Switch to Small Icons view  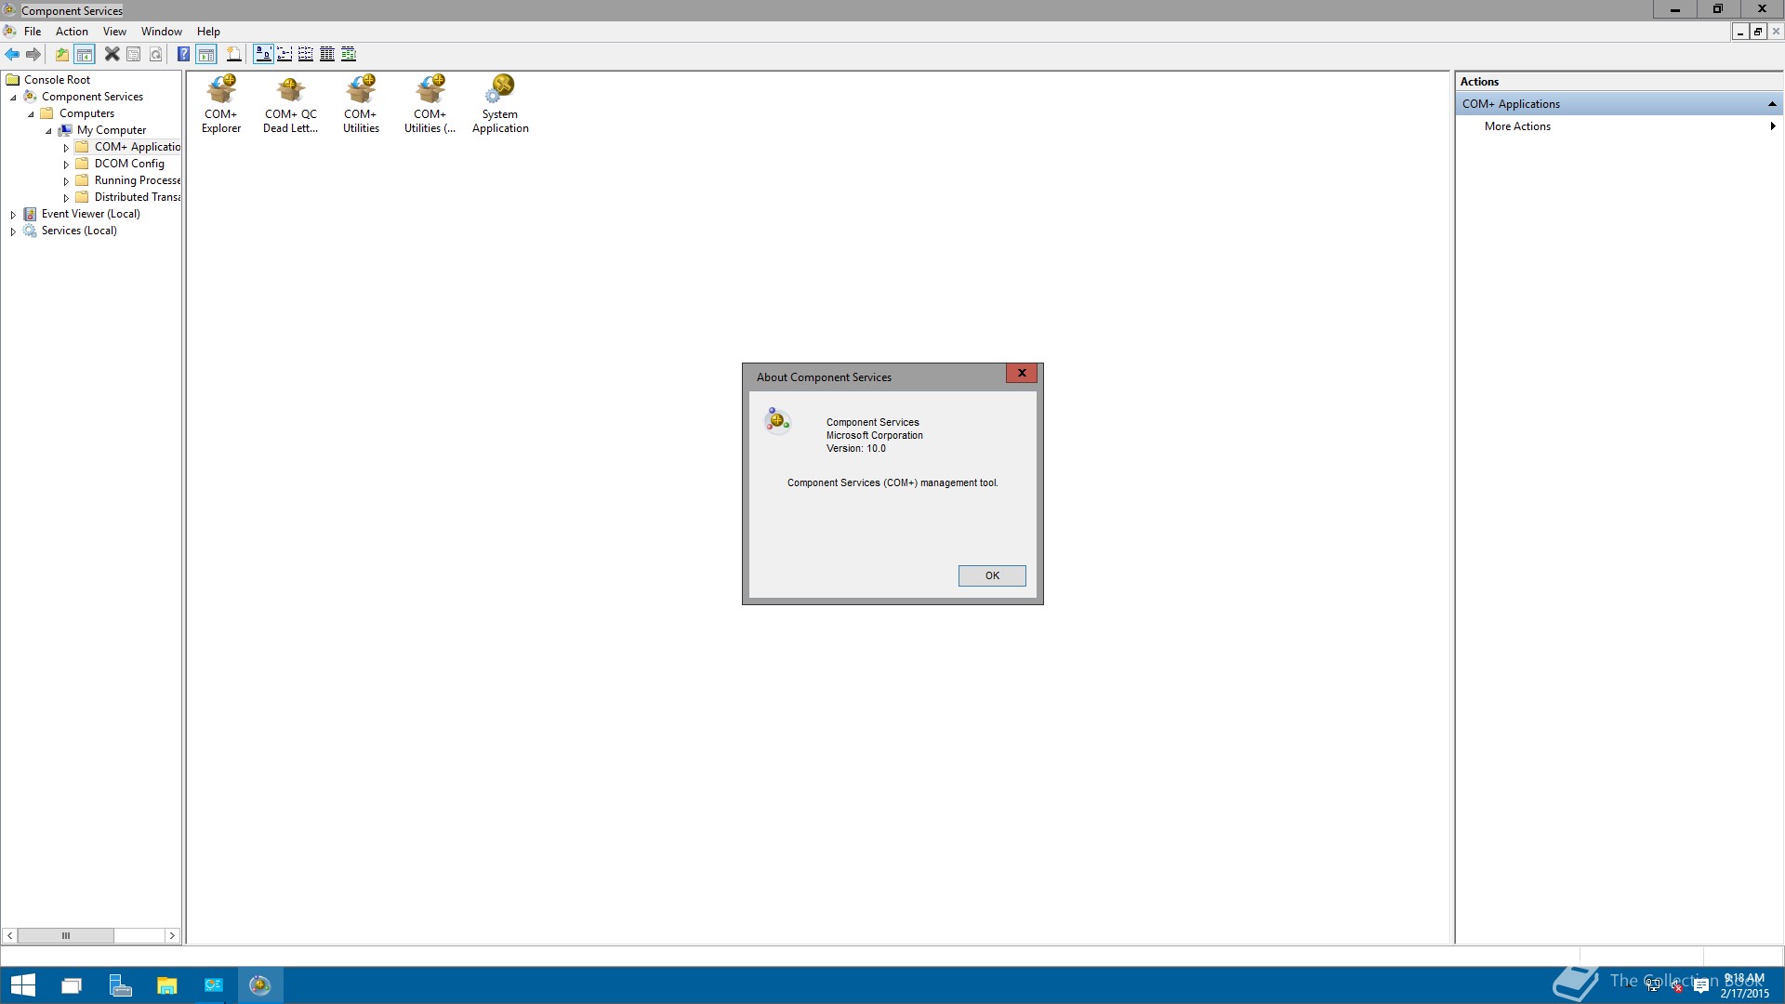pyautogui.click(x=284, y=54)
